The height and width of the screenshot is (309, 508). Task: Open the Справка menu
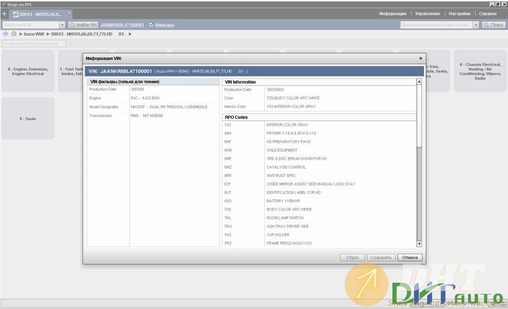[x=488, y=14]
